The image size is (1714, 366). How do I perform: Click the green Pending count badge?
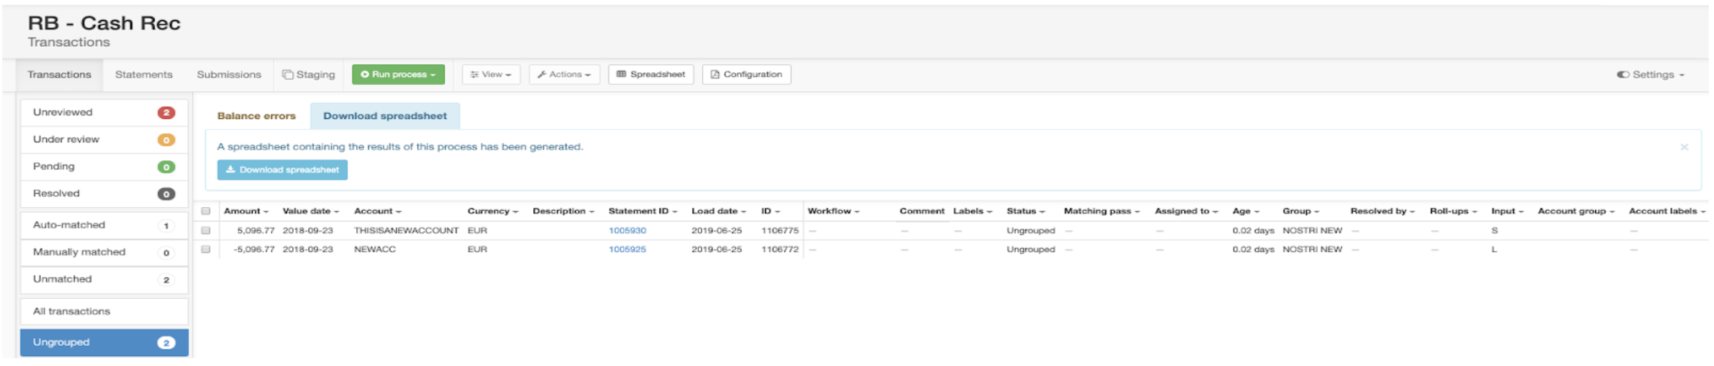click(x=166, y=167)
